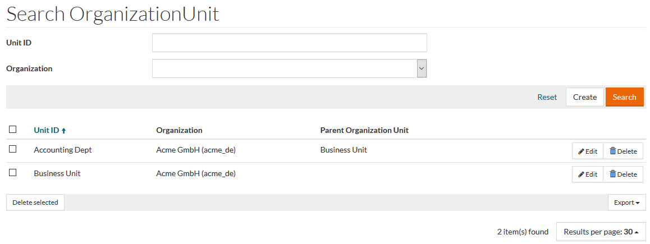Viewport: 650px width, 244px height.
Task: Click the Organization column header
Action: click(179, 130)
